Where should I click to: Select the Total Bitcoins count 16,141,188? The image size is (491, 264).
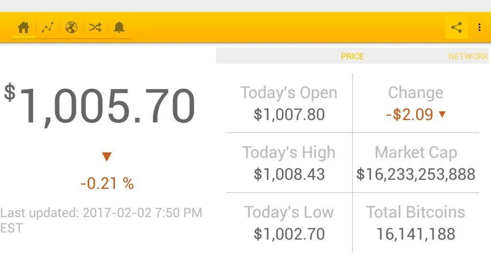[x=416, y=234]
